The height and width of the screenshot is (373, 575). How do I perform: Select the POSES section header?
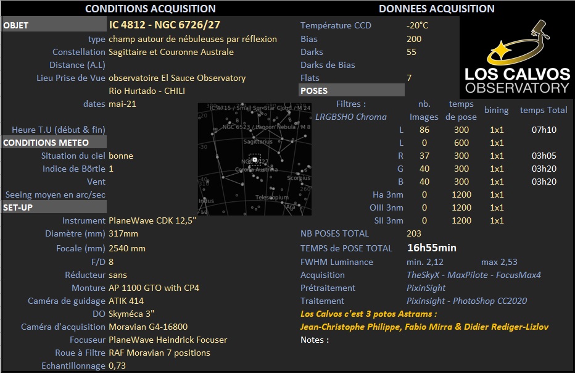[x=352, y=90]
